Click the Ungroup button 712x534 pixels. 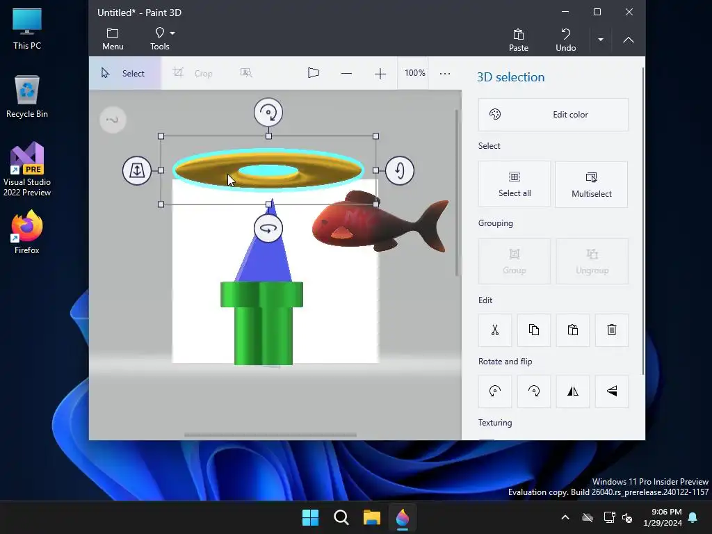(592, 261)
